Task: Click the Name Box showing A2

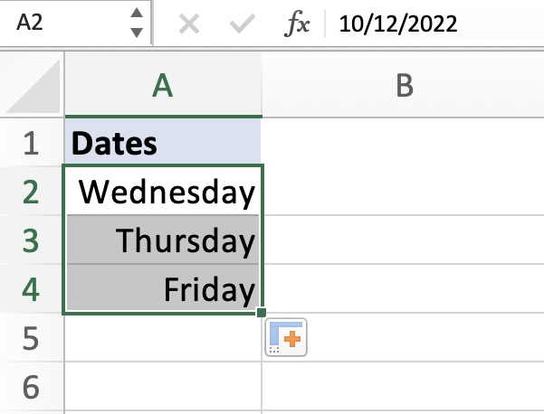Action: point(75,23)
